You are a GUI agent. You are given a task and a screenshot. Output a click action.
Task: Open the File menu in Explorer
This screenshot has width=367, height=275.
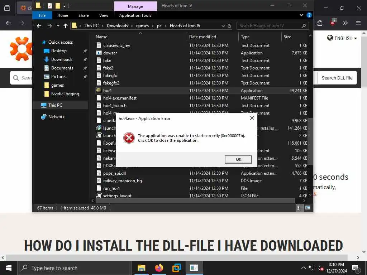pyautogui.click(x=42, y=15)
